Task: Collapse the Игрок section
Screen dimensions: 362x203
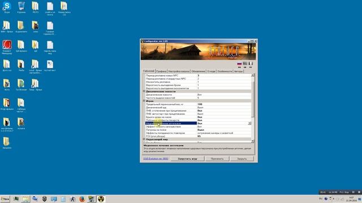Action: 144,101
